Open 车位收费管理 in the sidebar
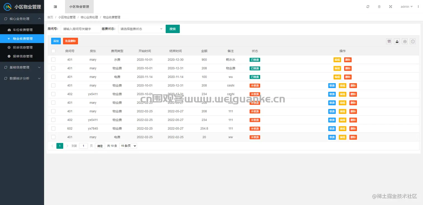423x205 pixels. pos(22,30)
